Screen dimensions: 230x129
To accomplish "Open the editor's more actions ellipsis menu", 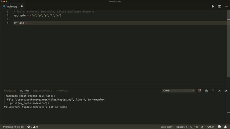I will pos(226,6).
